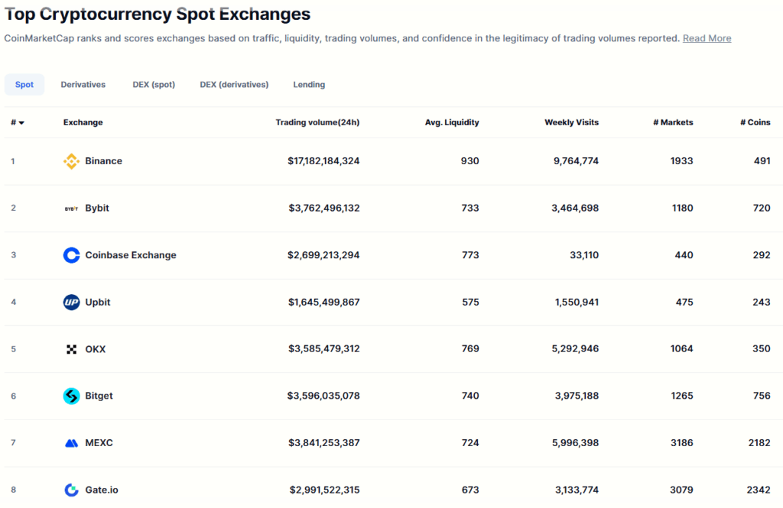Click Gate.io weekly visits 3,133,774
Viewport: 783px width, 508px height.
tap(577, 490)
